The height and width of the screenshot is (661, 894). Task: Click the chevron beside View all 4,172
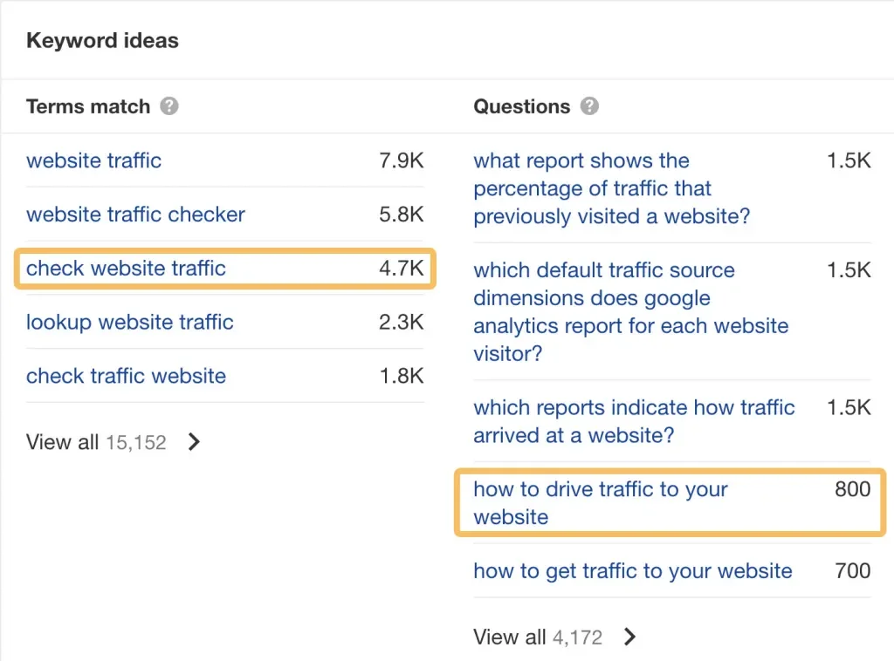point(629,637)
